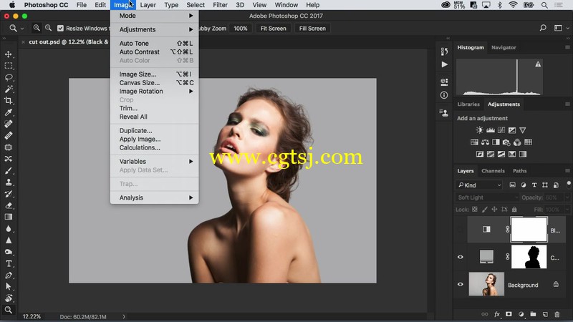The height and width of the screenshot is (322, 573).
Task: Choose Duplicate from Image menu
Action: click(155, 131)
